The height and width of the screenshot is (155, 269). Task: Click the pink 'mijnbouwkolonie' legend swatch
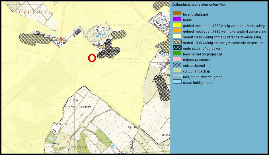177,59
